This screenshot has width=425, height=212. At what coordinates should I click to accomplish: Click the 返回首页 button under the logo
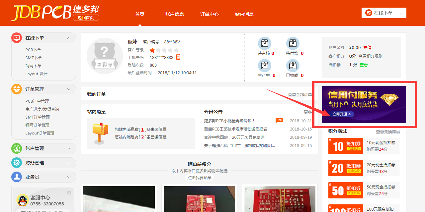(x=86, y=18)
